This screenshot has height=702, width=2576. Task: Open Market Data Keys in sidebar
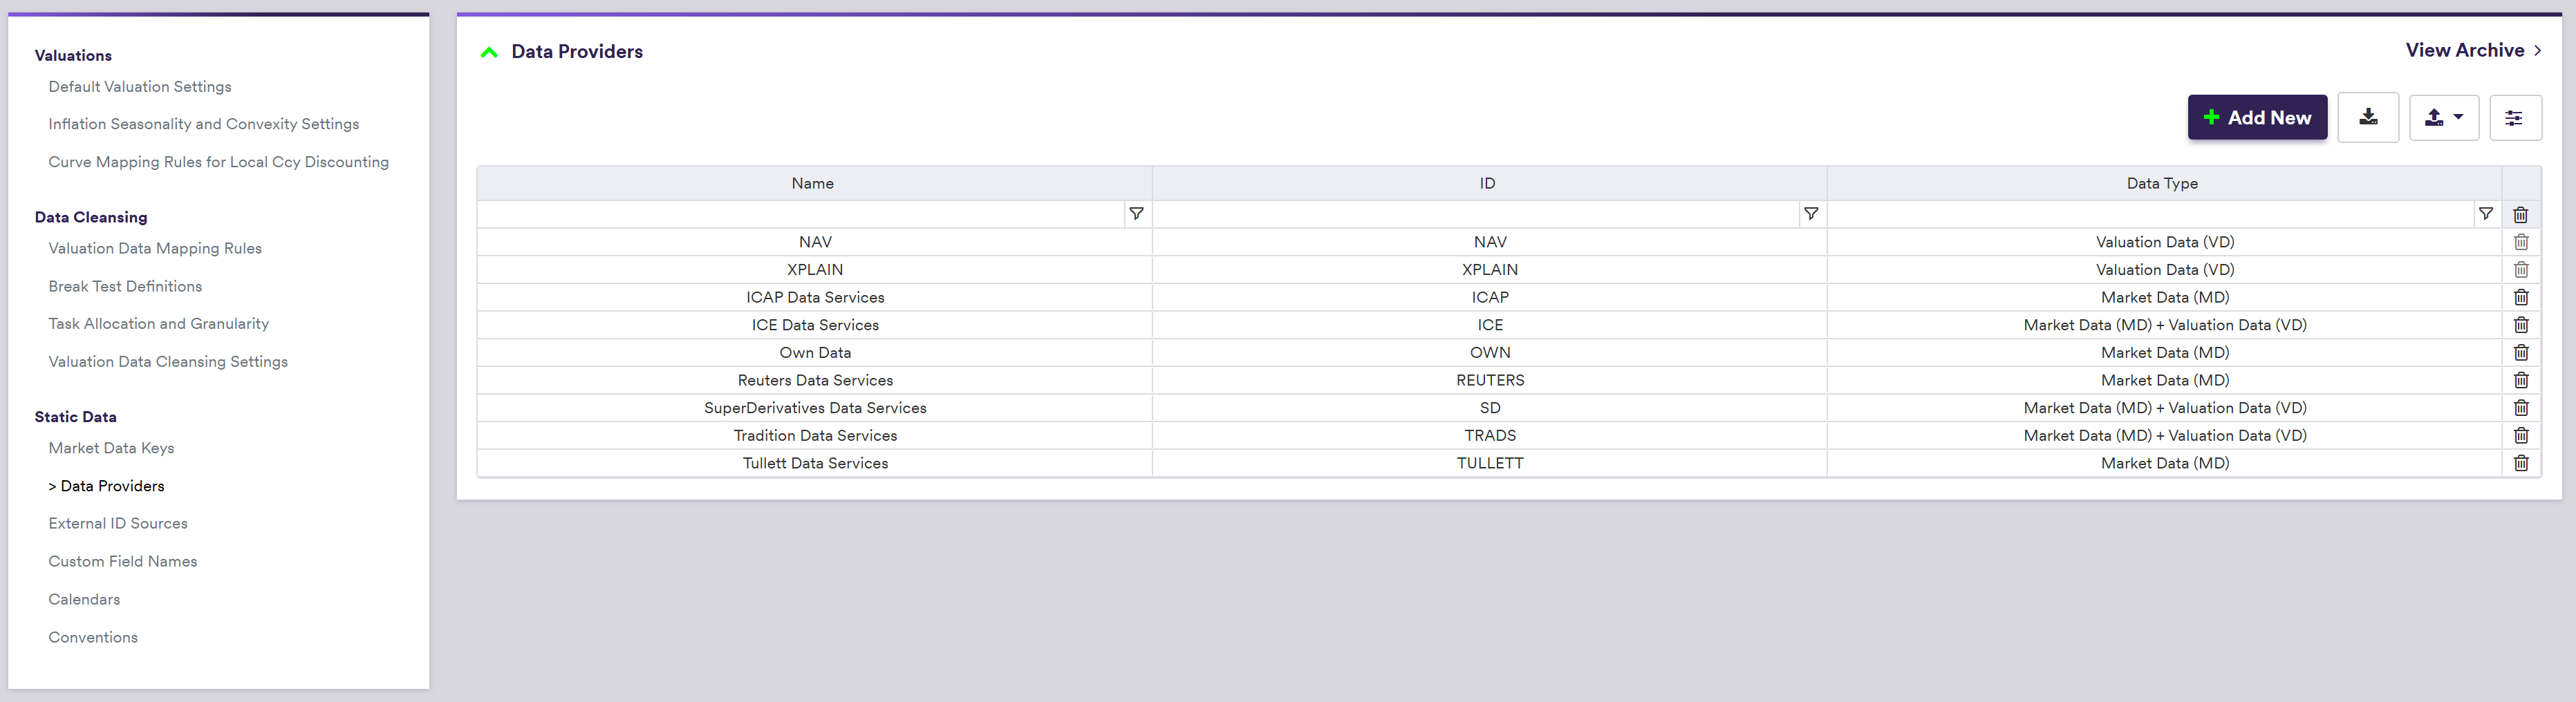point(111,448)
